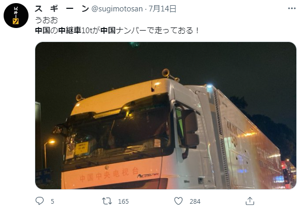Image resolution: width=302 pixels, height=211 pixels.
Task: View the 284 likes count
Action: point(195,202)
